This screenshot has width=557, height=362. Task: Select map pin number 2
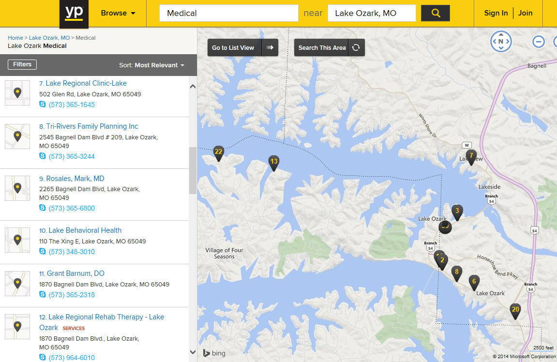point(442,261)
